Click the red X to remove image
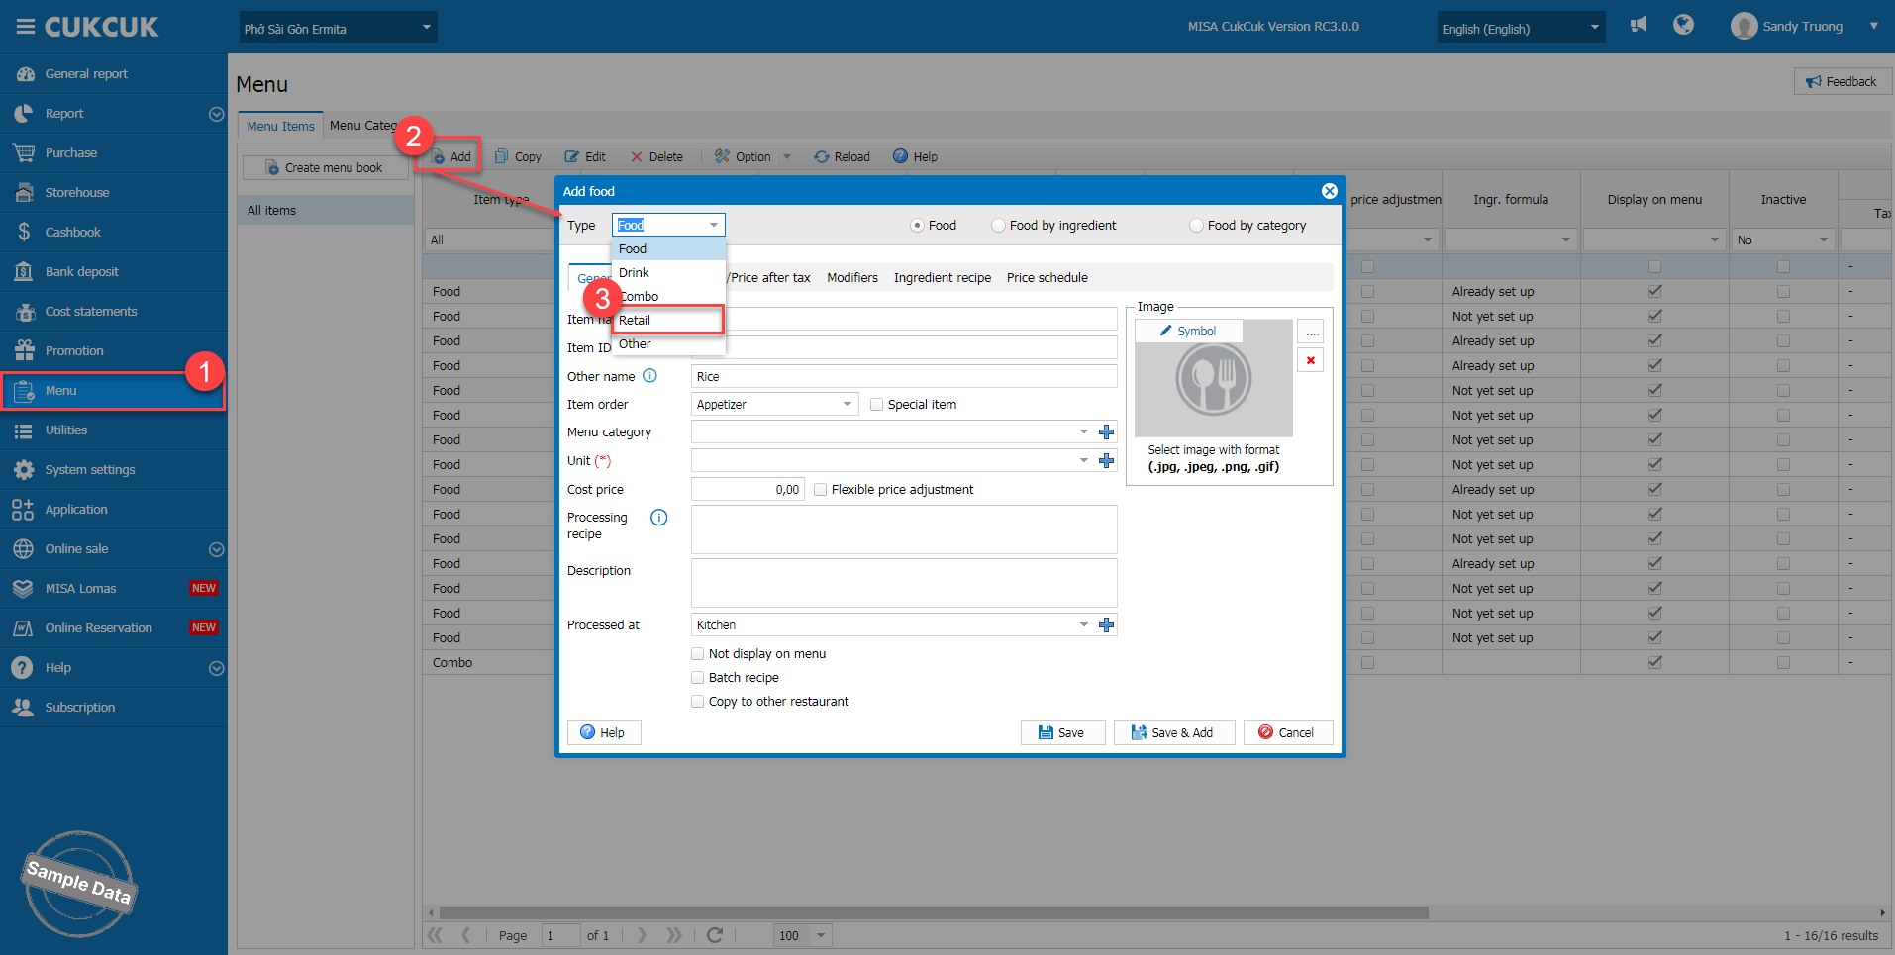Screen dimensions: 1895x955 pos(1310,360)
